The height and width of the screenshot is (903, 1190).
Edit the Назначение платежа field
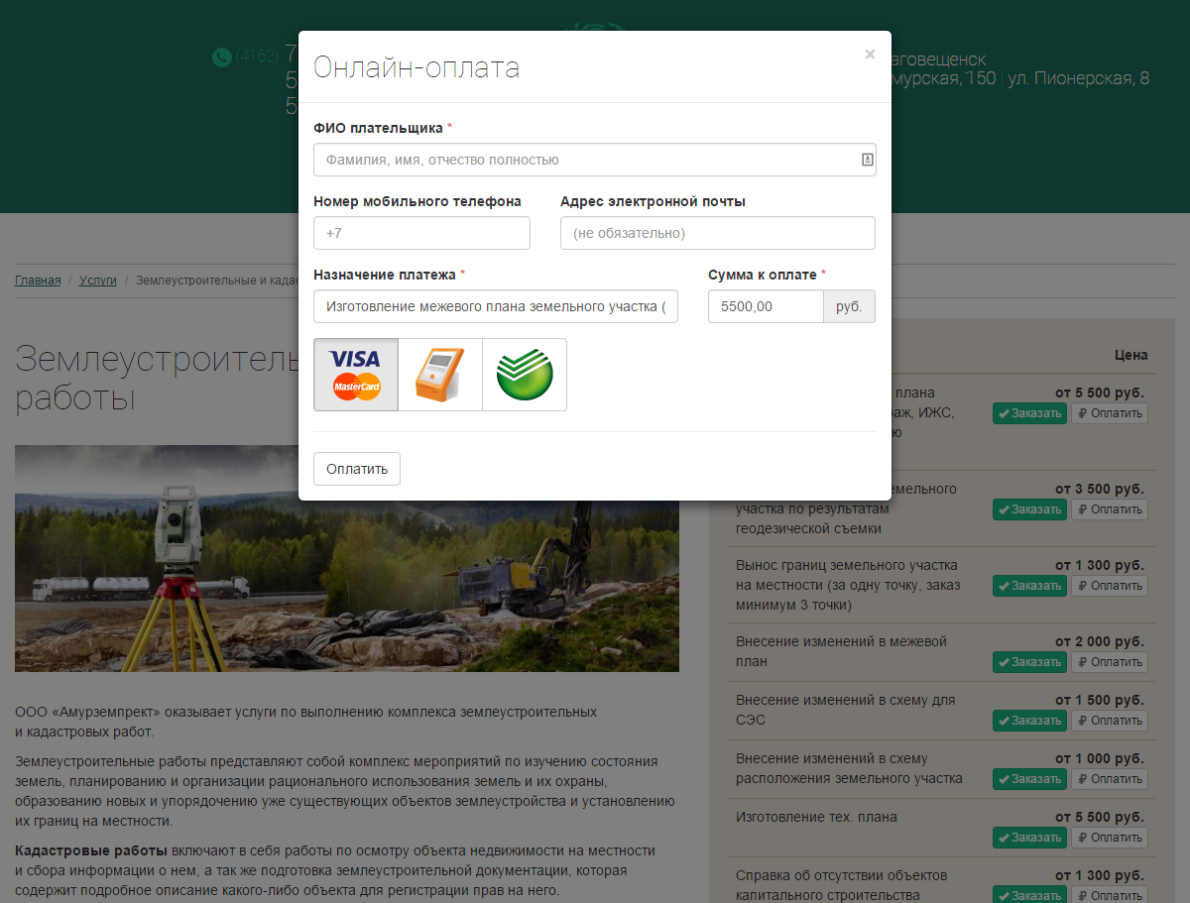[x=496, y=306]
